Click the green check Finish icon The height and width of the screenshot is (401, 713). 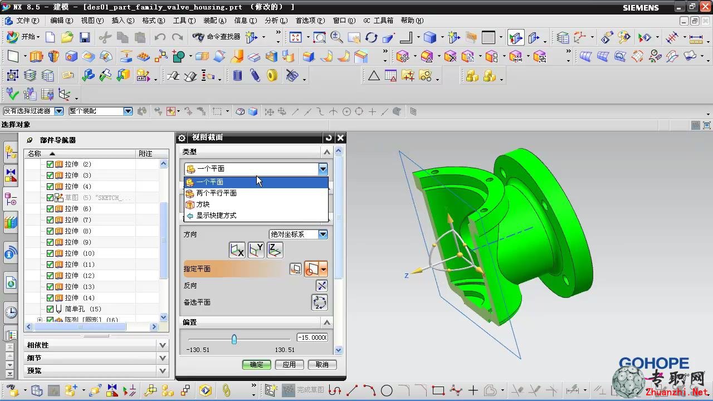(12, 94)
